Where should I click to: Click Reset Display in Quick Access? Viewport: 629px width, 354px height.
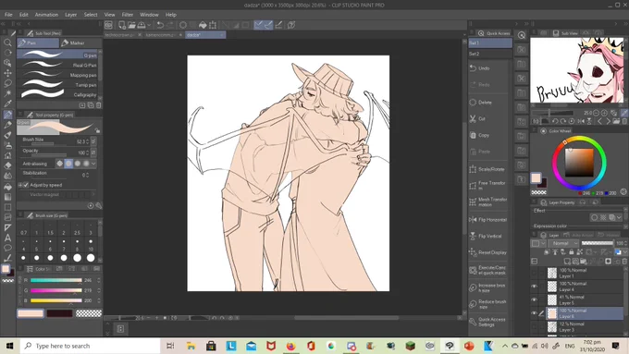click(x=488, y=252)
